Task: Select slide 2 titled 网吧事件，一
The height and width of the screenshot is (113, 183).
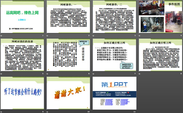Action: 68,17
